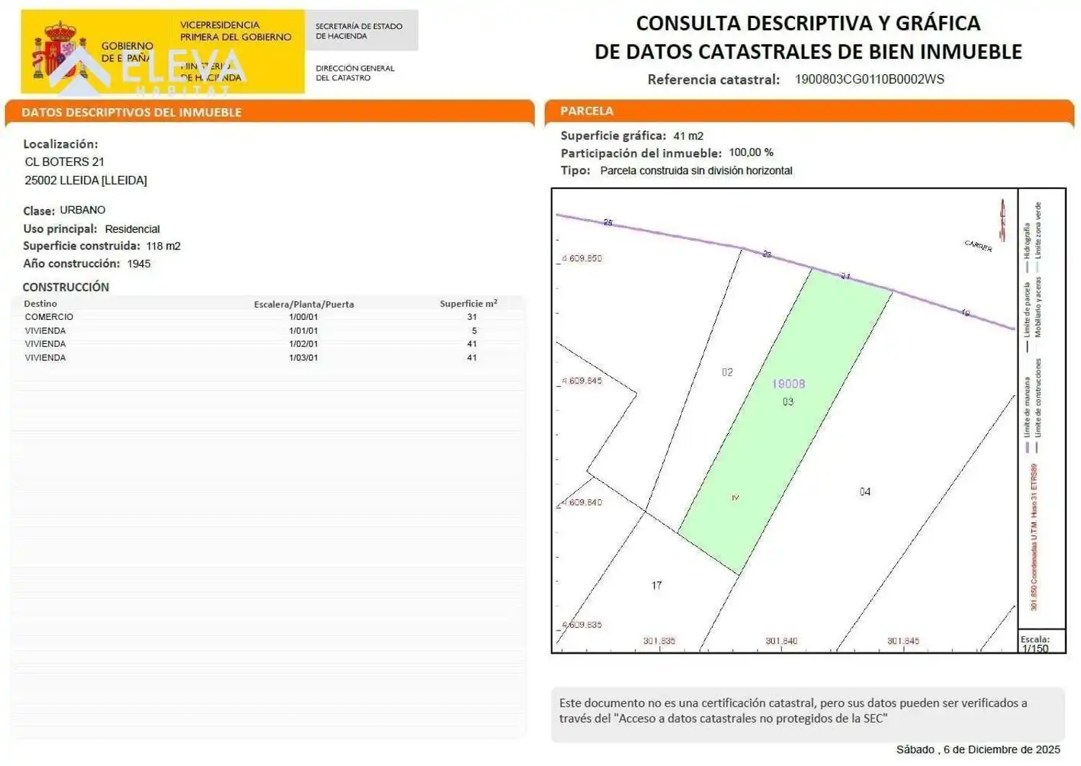1081x766 pixels.
Task: Select "25002 LLEIDA [LLEIDA]" postal line
Action: click(86, 180)
